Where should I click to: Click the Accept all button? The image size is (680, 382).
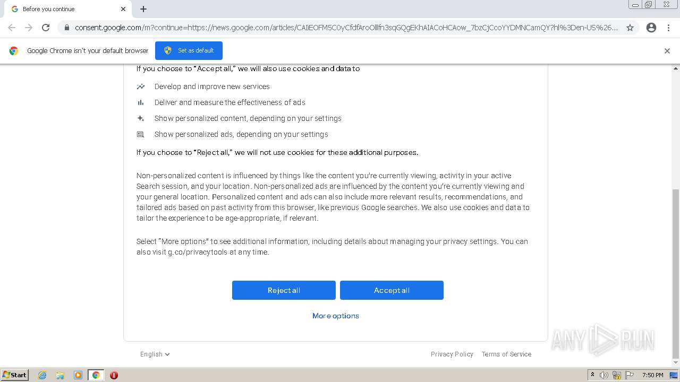(392, 290)
